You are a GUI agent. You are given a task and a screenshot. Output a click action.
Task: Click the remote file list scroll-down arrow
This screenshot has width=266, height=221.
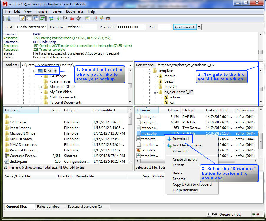(x=261, y=156)
